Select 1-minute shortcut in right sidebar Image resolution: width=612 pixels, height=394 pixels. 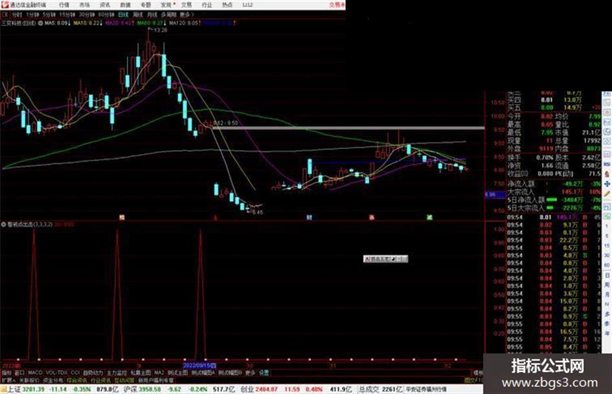pyautogui.click(x=607, y=226)
